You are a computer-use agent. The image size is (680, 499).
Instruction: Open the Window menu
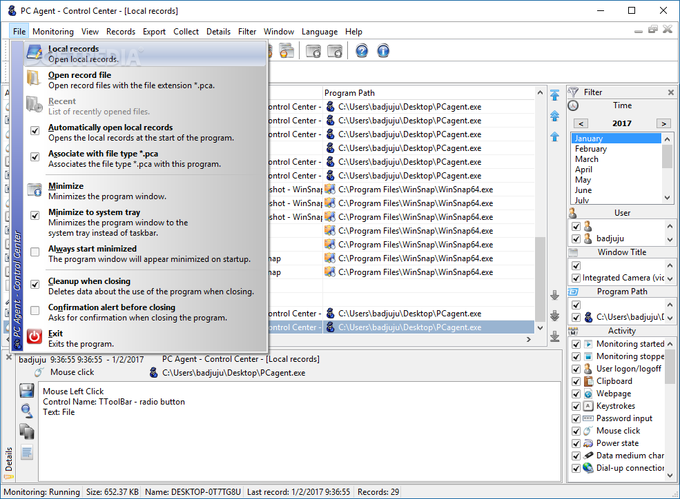[279, 32]
